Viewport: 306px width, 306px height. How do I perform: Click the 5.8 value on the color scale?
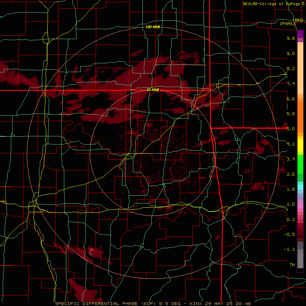point(291,114)
